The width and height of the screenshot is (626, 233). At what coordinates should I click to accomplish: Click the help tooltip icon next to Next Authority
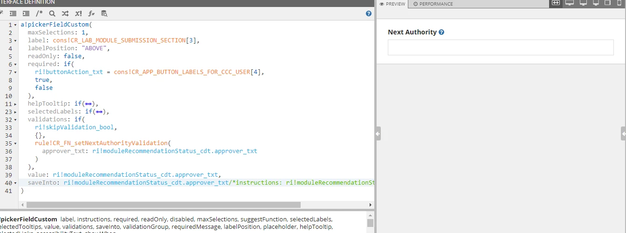tap(441, 33)
